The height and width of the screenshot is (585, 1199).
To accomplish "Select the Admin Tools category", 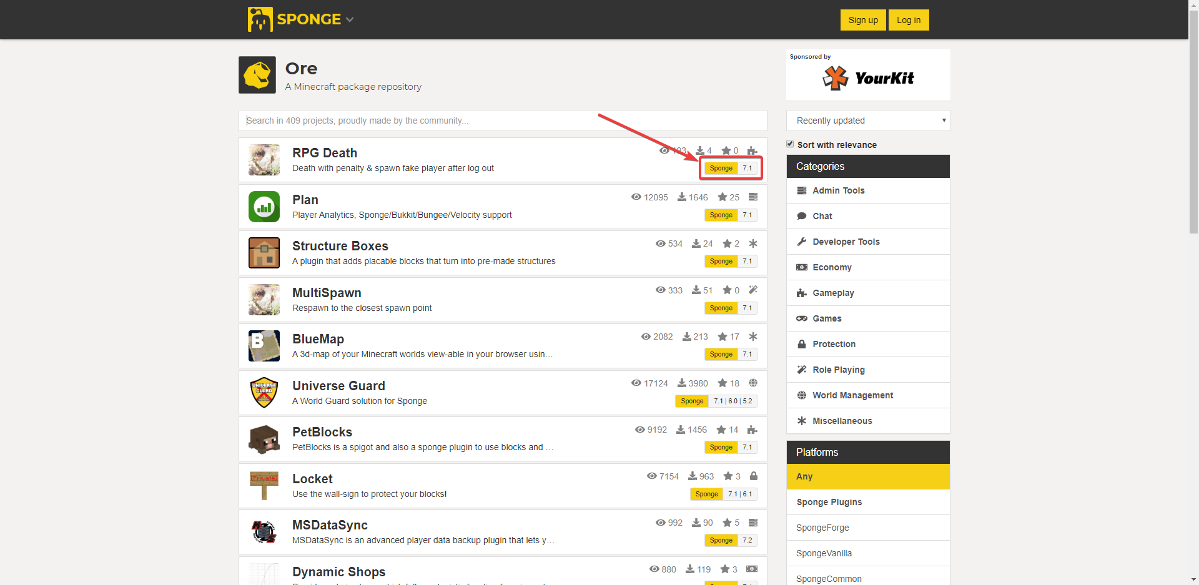I will click(x=838, y=190).
